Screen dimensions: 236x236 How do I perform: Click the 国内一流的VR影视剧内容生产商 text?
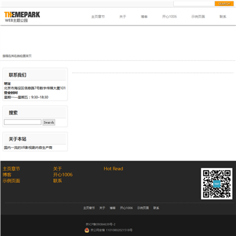(28, 147)
